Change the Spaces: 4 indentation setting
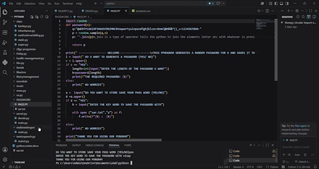319x169 pixels. 238,167
